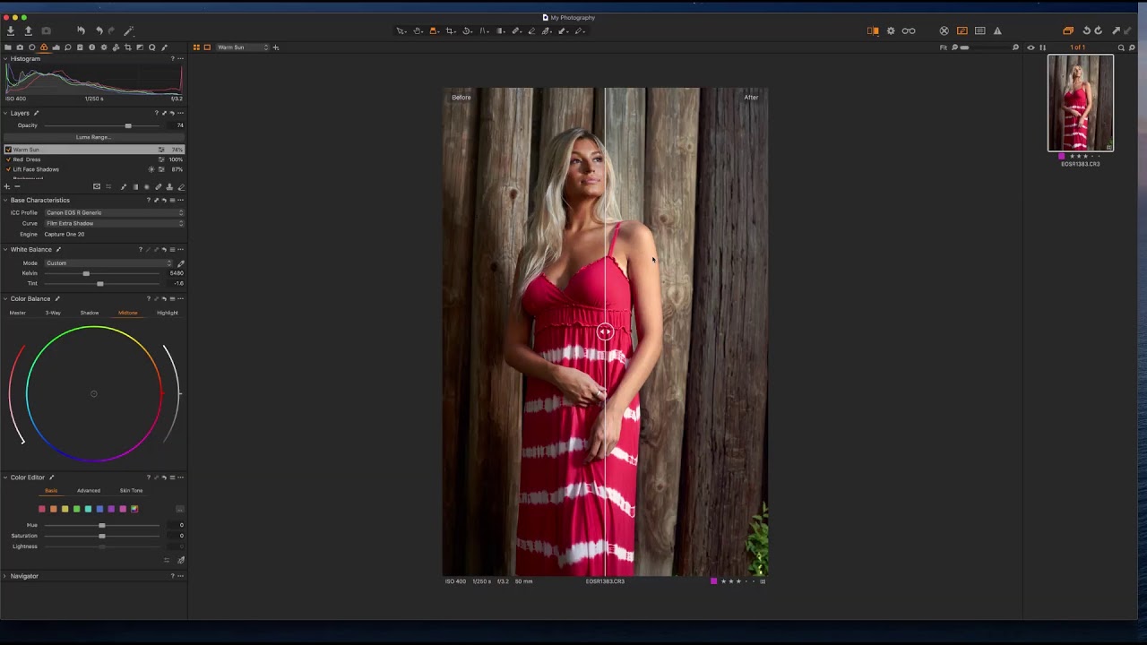
Task: Open the Library folder tool tab
Action: (8, 47)
